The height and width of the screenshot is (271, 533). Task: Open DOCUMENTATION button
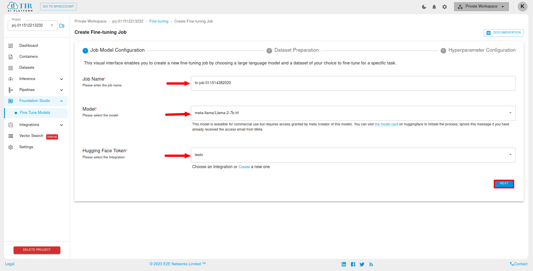click(504, 33)
